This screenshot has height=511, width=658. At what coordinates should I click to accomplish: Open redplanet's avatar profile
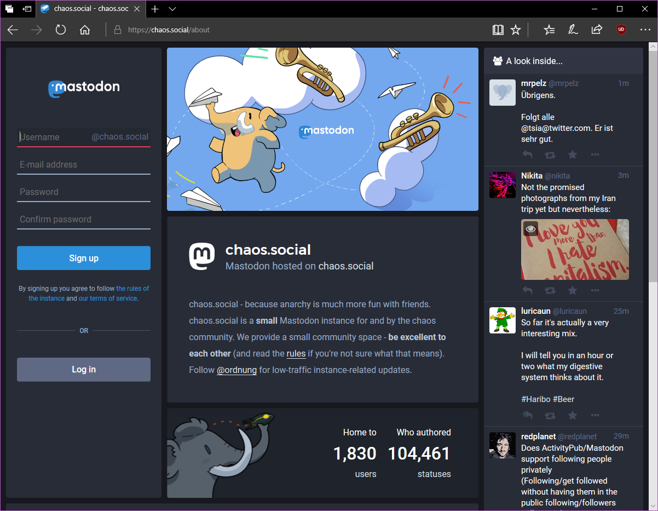tap(502, 445)
